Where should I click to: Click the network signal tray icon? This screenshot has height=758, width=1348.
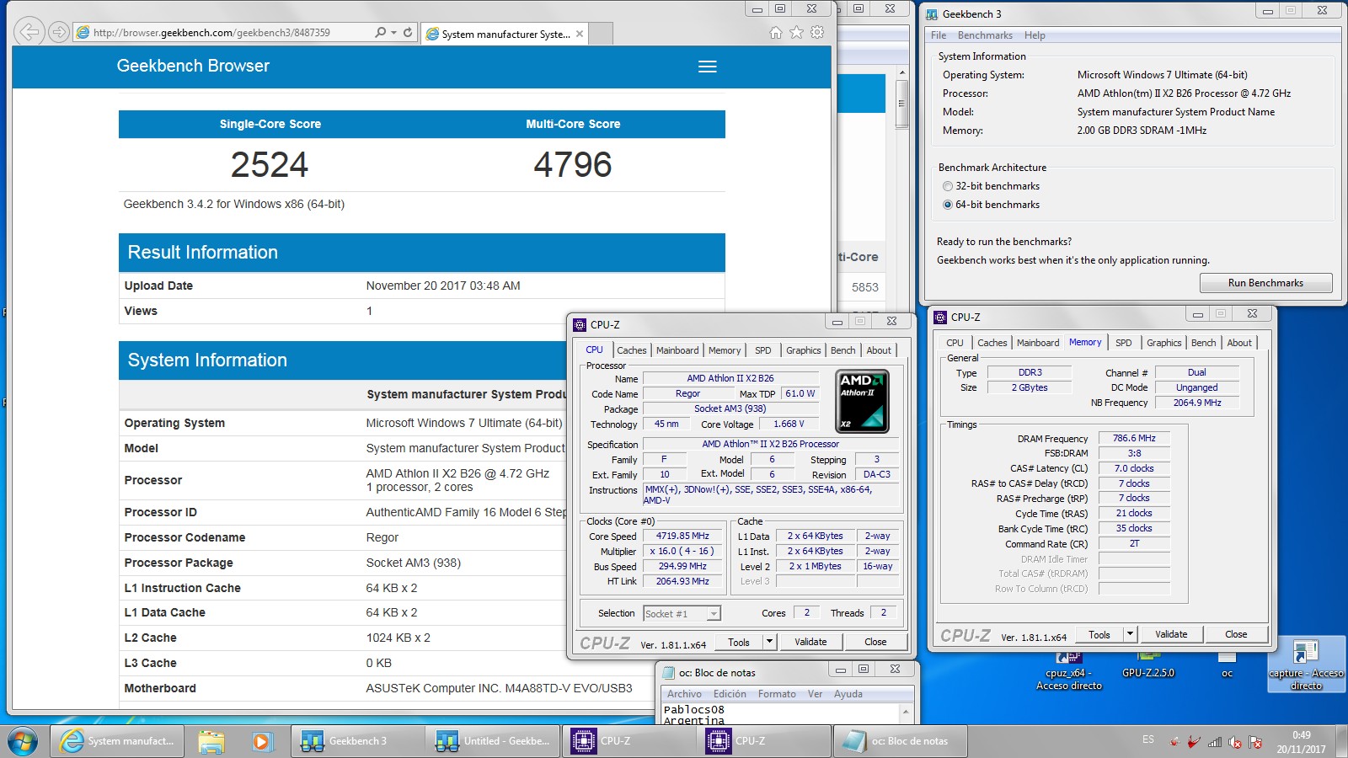click(x=1214, y=742)
